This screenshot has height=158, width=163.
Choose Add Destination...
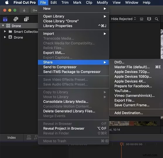[x=136, y=113]
